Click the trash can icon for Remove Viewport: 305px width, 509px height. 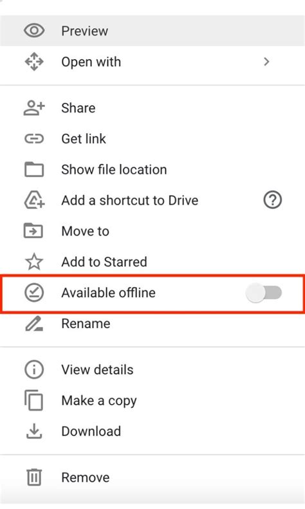coord(34,477)
